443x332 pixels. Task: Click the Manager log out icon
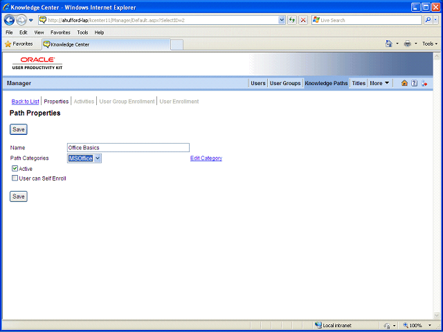tap(424, 83)
